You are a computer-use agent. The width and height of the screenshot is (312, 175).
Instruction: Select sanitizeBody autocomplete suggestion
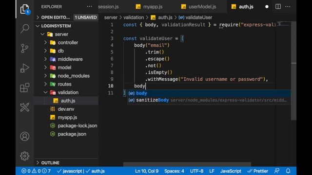209,100
